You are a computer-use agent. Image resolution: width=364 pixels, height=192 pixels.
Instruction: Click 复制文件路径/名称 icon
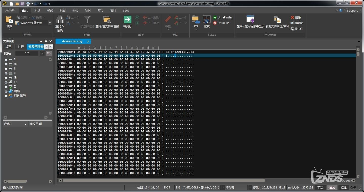[x=277, y=19]
